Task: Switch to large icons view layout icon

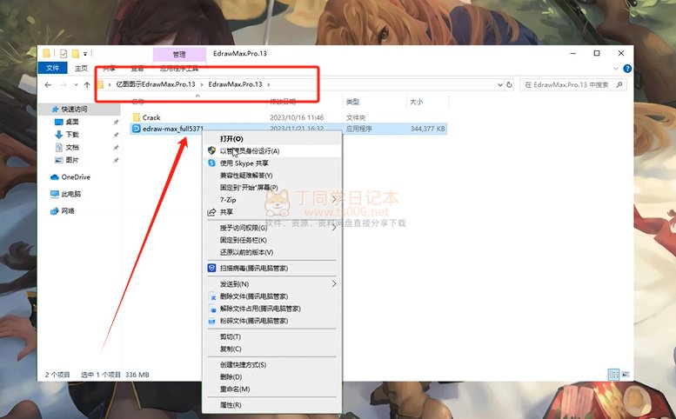Action: [x=626, y=374]
